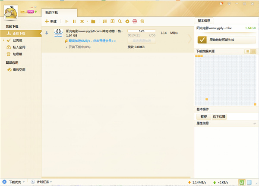Click the sort tasks icon in toolbar
This screenshot has height=186, width=259.
(x=104, y=21)
